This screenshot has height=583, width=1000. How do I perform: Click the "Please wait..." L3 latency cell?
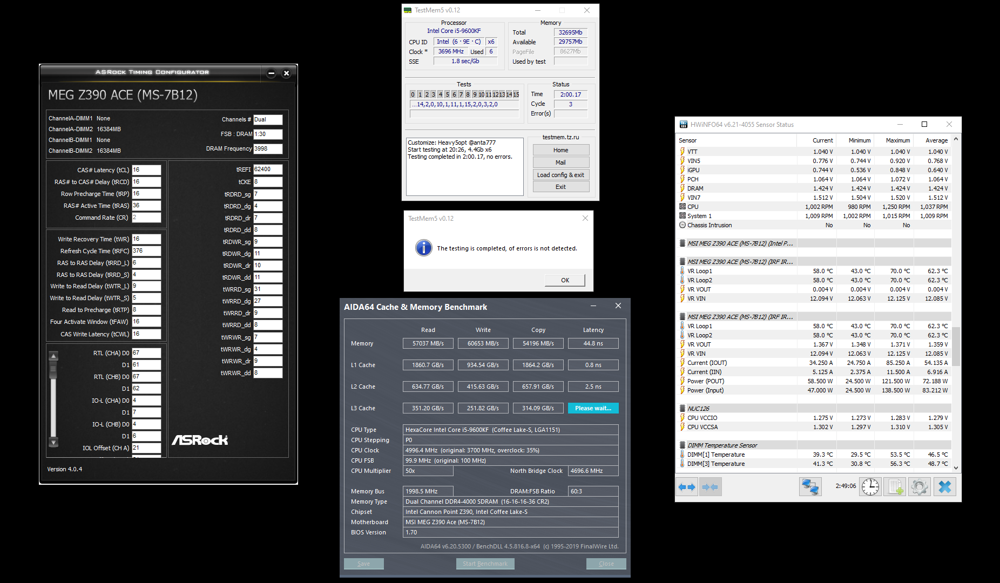(593, 408)
